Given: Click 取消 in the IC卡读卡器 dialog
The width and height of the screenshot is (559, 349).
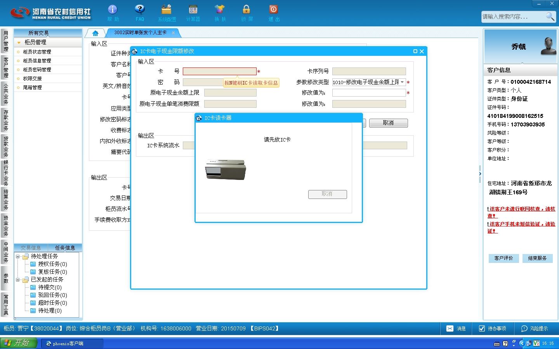Looking at the screenshot, I should coord(327,194).
